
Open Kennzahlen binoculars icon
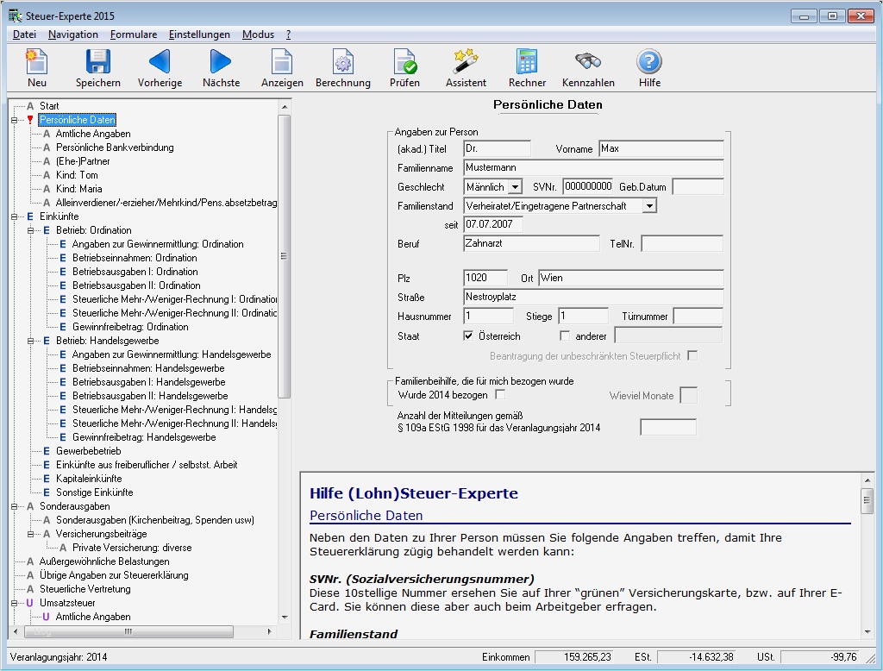(588, 63)
